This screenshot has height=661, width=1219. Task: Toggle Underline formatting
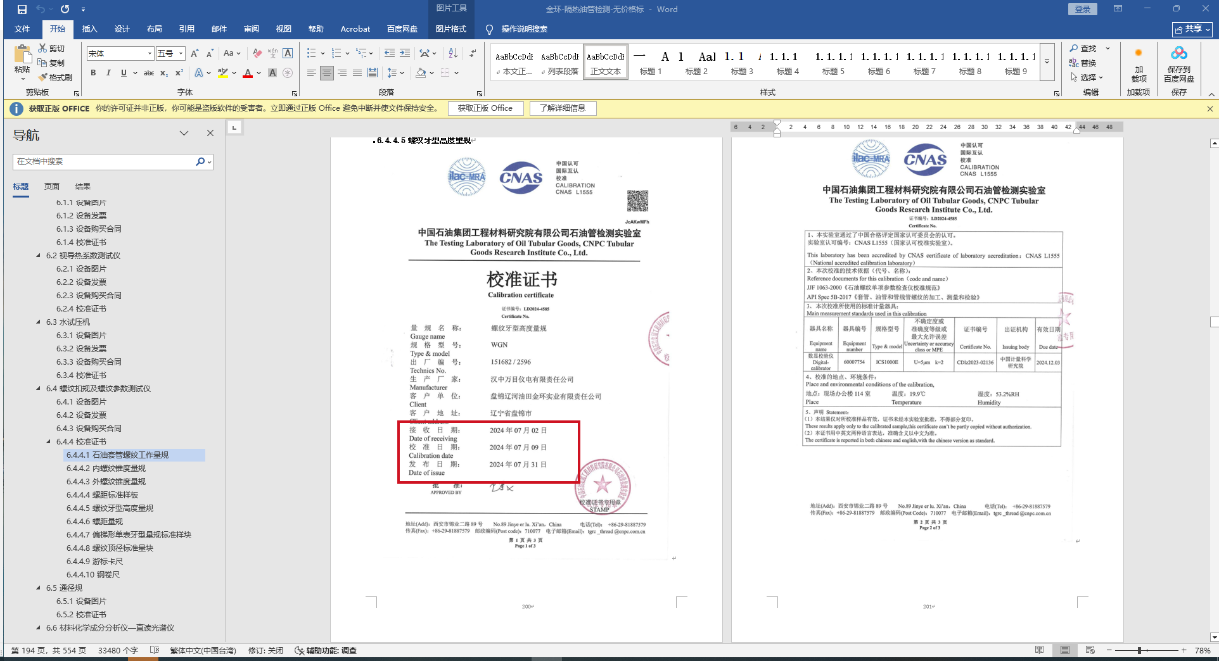pos(124,73)
